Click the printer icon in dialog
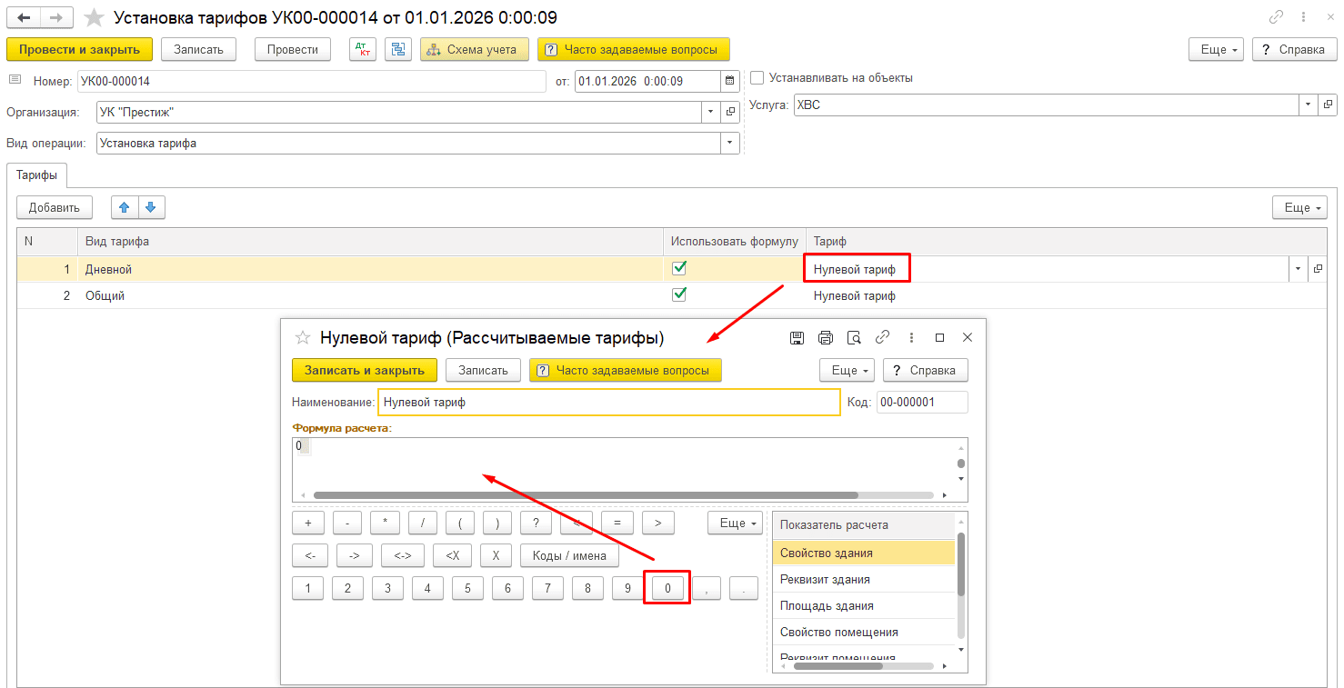This screenshot has height=688, width=1344. [826, 338]
